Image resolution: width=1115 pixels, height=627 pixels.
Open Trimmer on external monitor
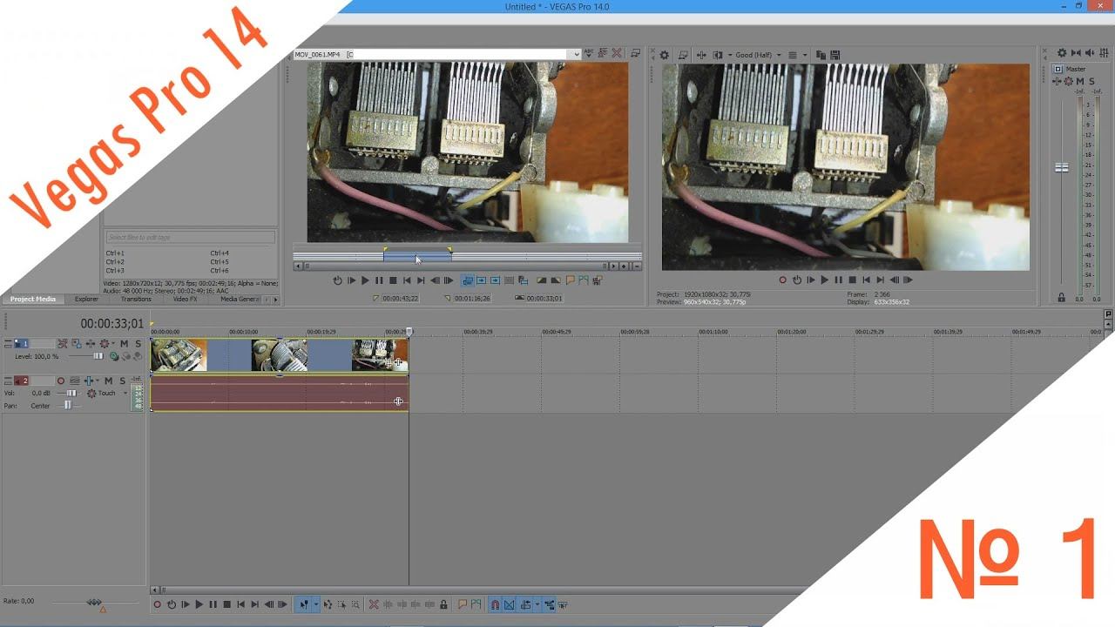pyautogui.click(x=637, y=54)
